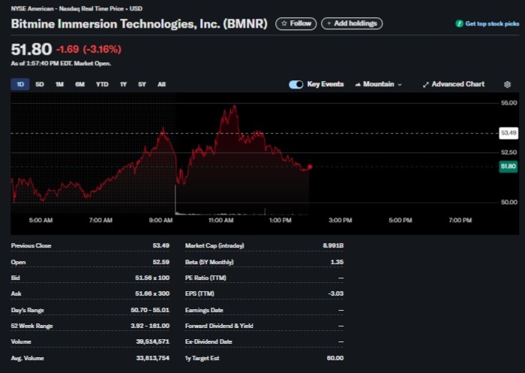Click the green 51.80 current price label
Viewport: 525px width, 373px height.
click(x=508, y=166)
